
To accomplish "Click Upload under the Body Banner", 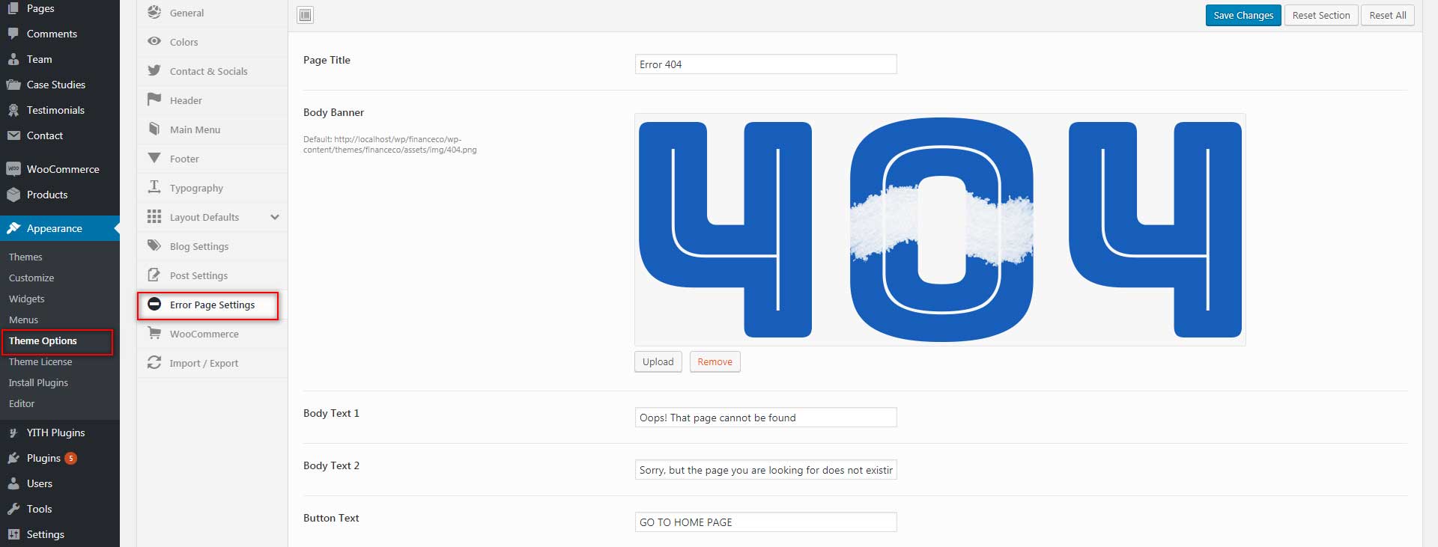I will point(658,361).
